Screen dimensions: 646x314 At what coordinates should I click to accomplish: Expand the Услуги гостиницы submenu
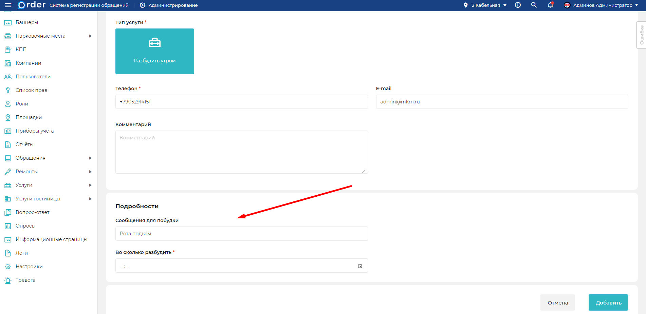coord(90,199)
